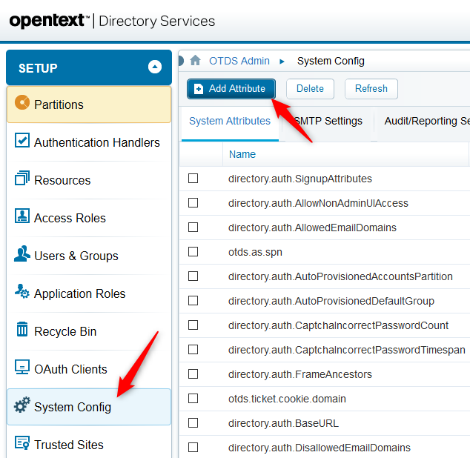
Task: Click the Recycle Bin trash icon
Action: click(22, 329)
